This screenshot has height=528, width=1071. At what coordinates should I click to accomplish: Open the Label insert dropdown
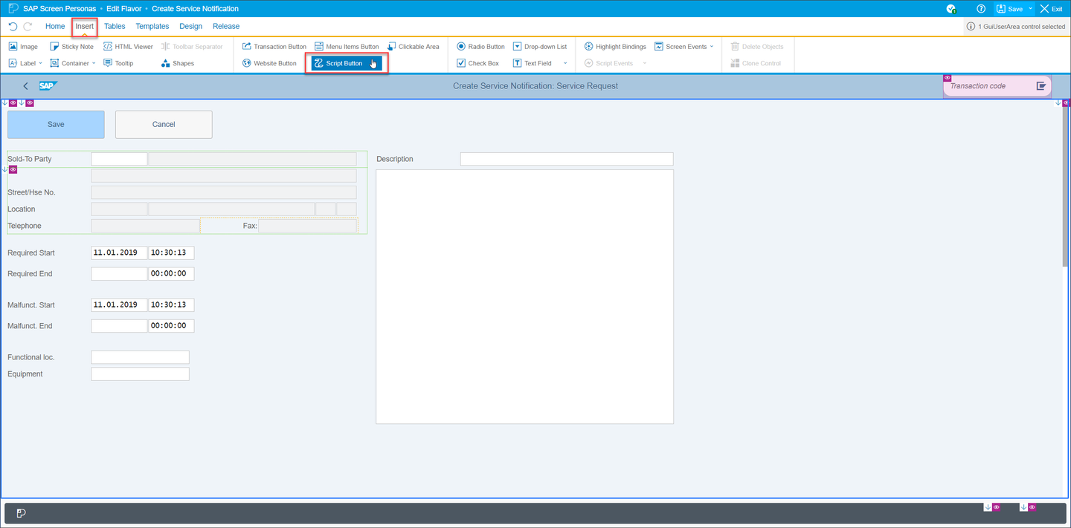click(x=41, y=63)
